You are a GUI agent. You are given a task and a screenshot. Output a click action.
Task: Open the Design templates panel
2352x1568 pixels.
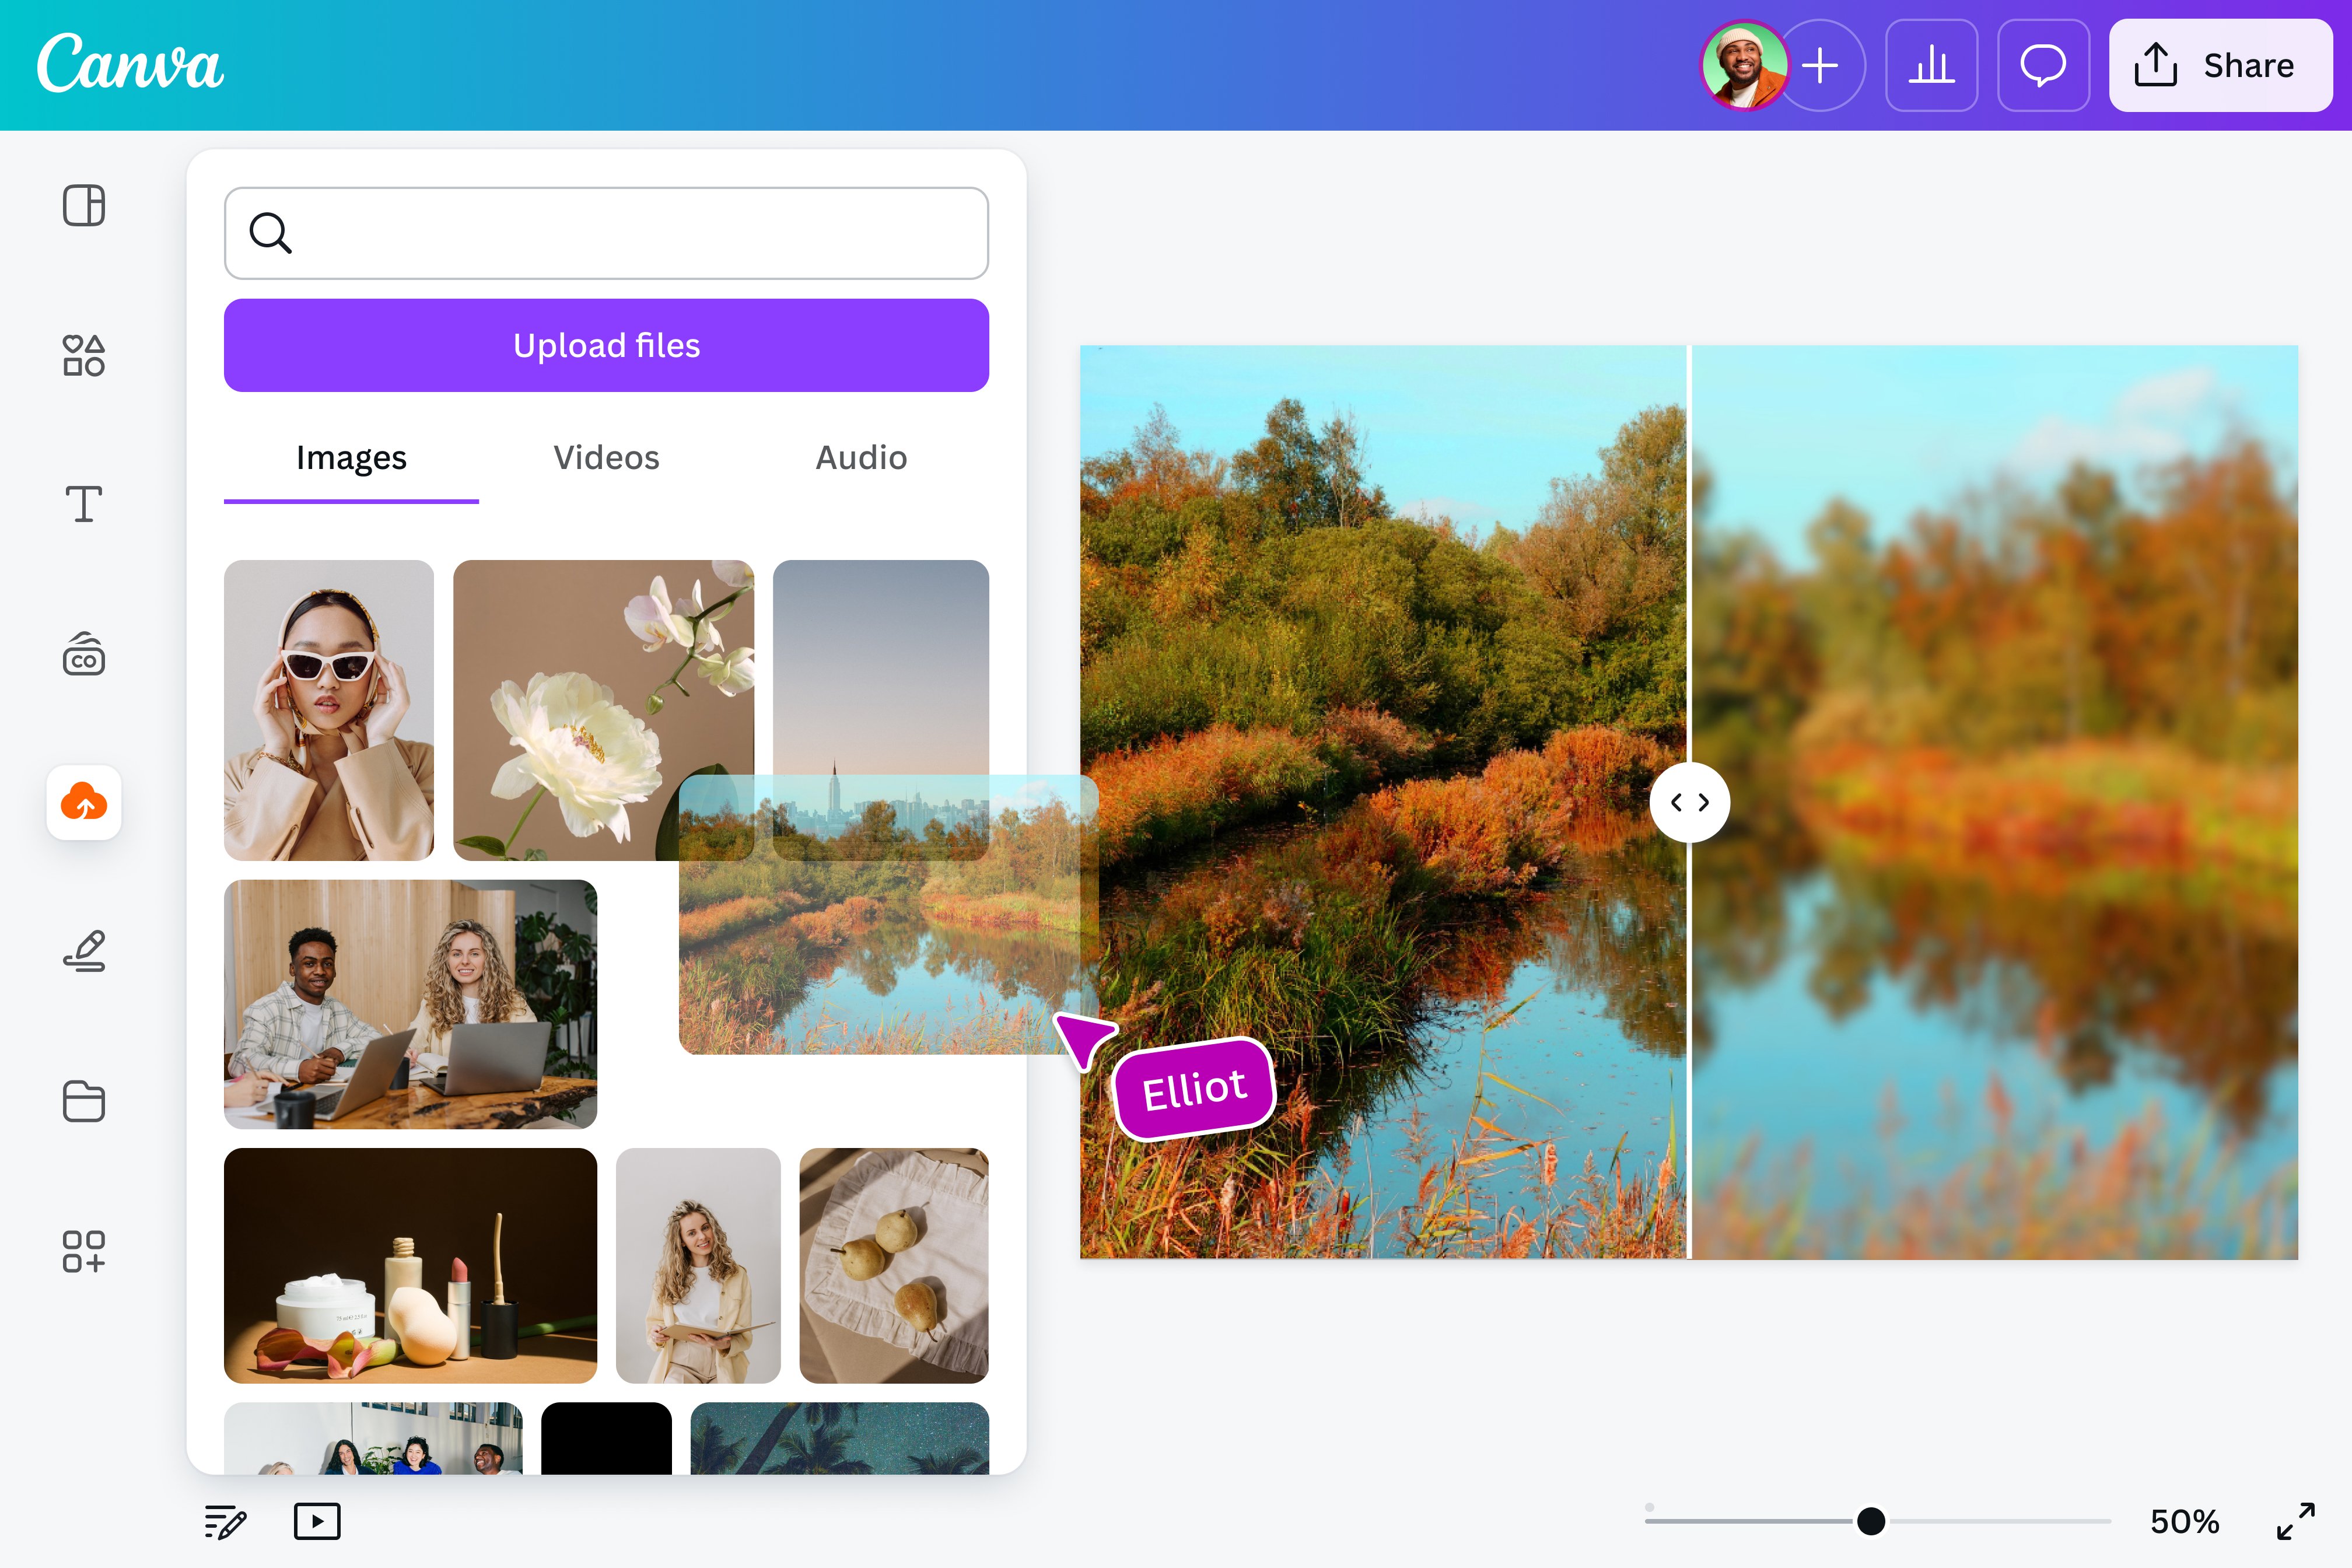click(x=84, y=206)
